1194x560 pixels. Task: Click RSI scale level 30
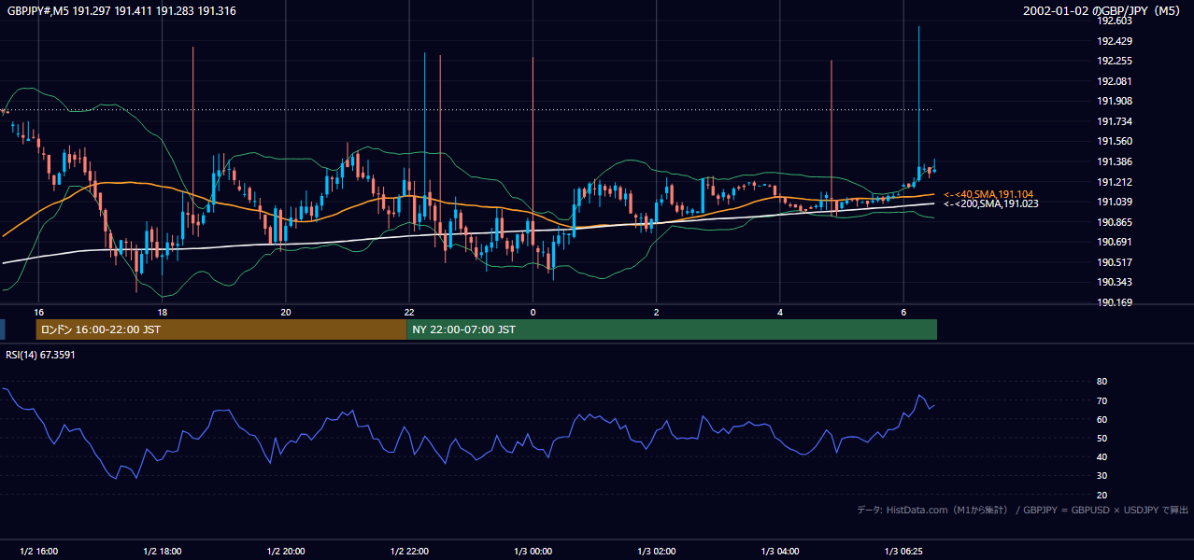coord(1102,475)
